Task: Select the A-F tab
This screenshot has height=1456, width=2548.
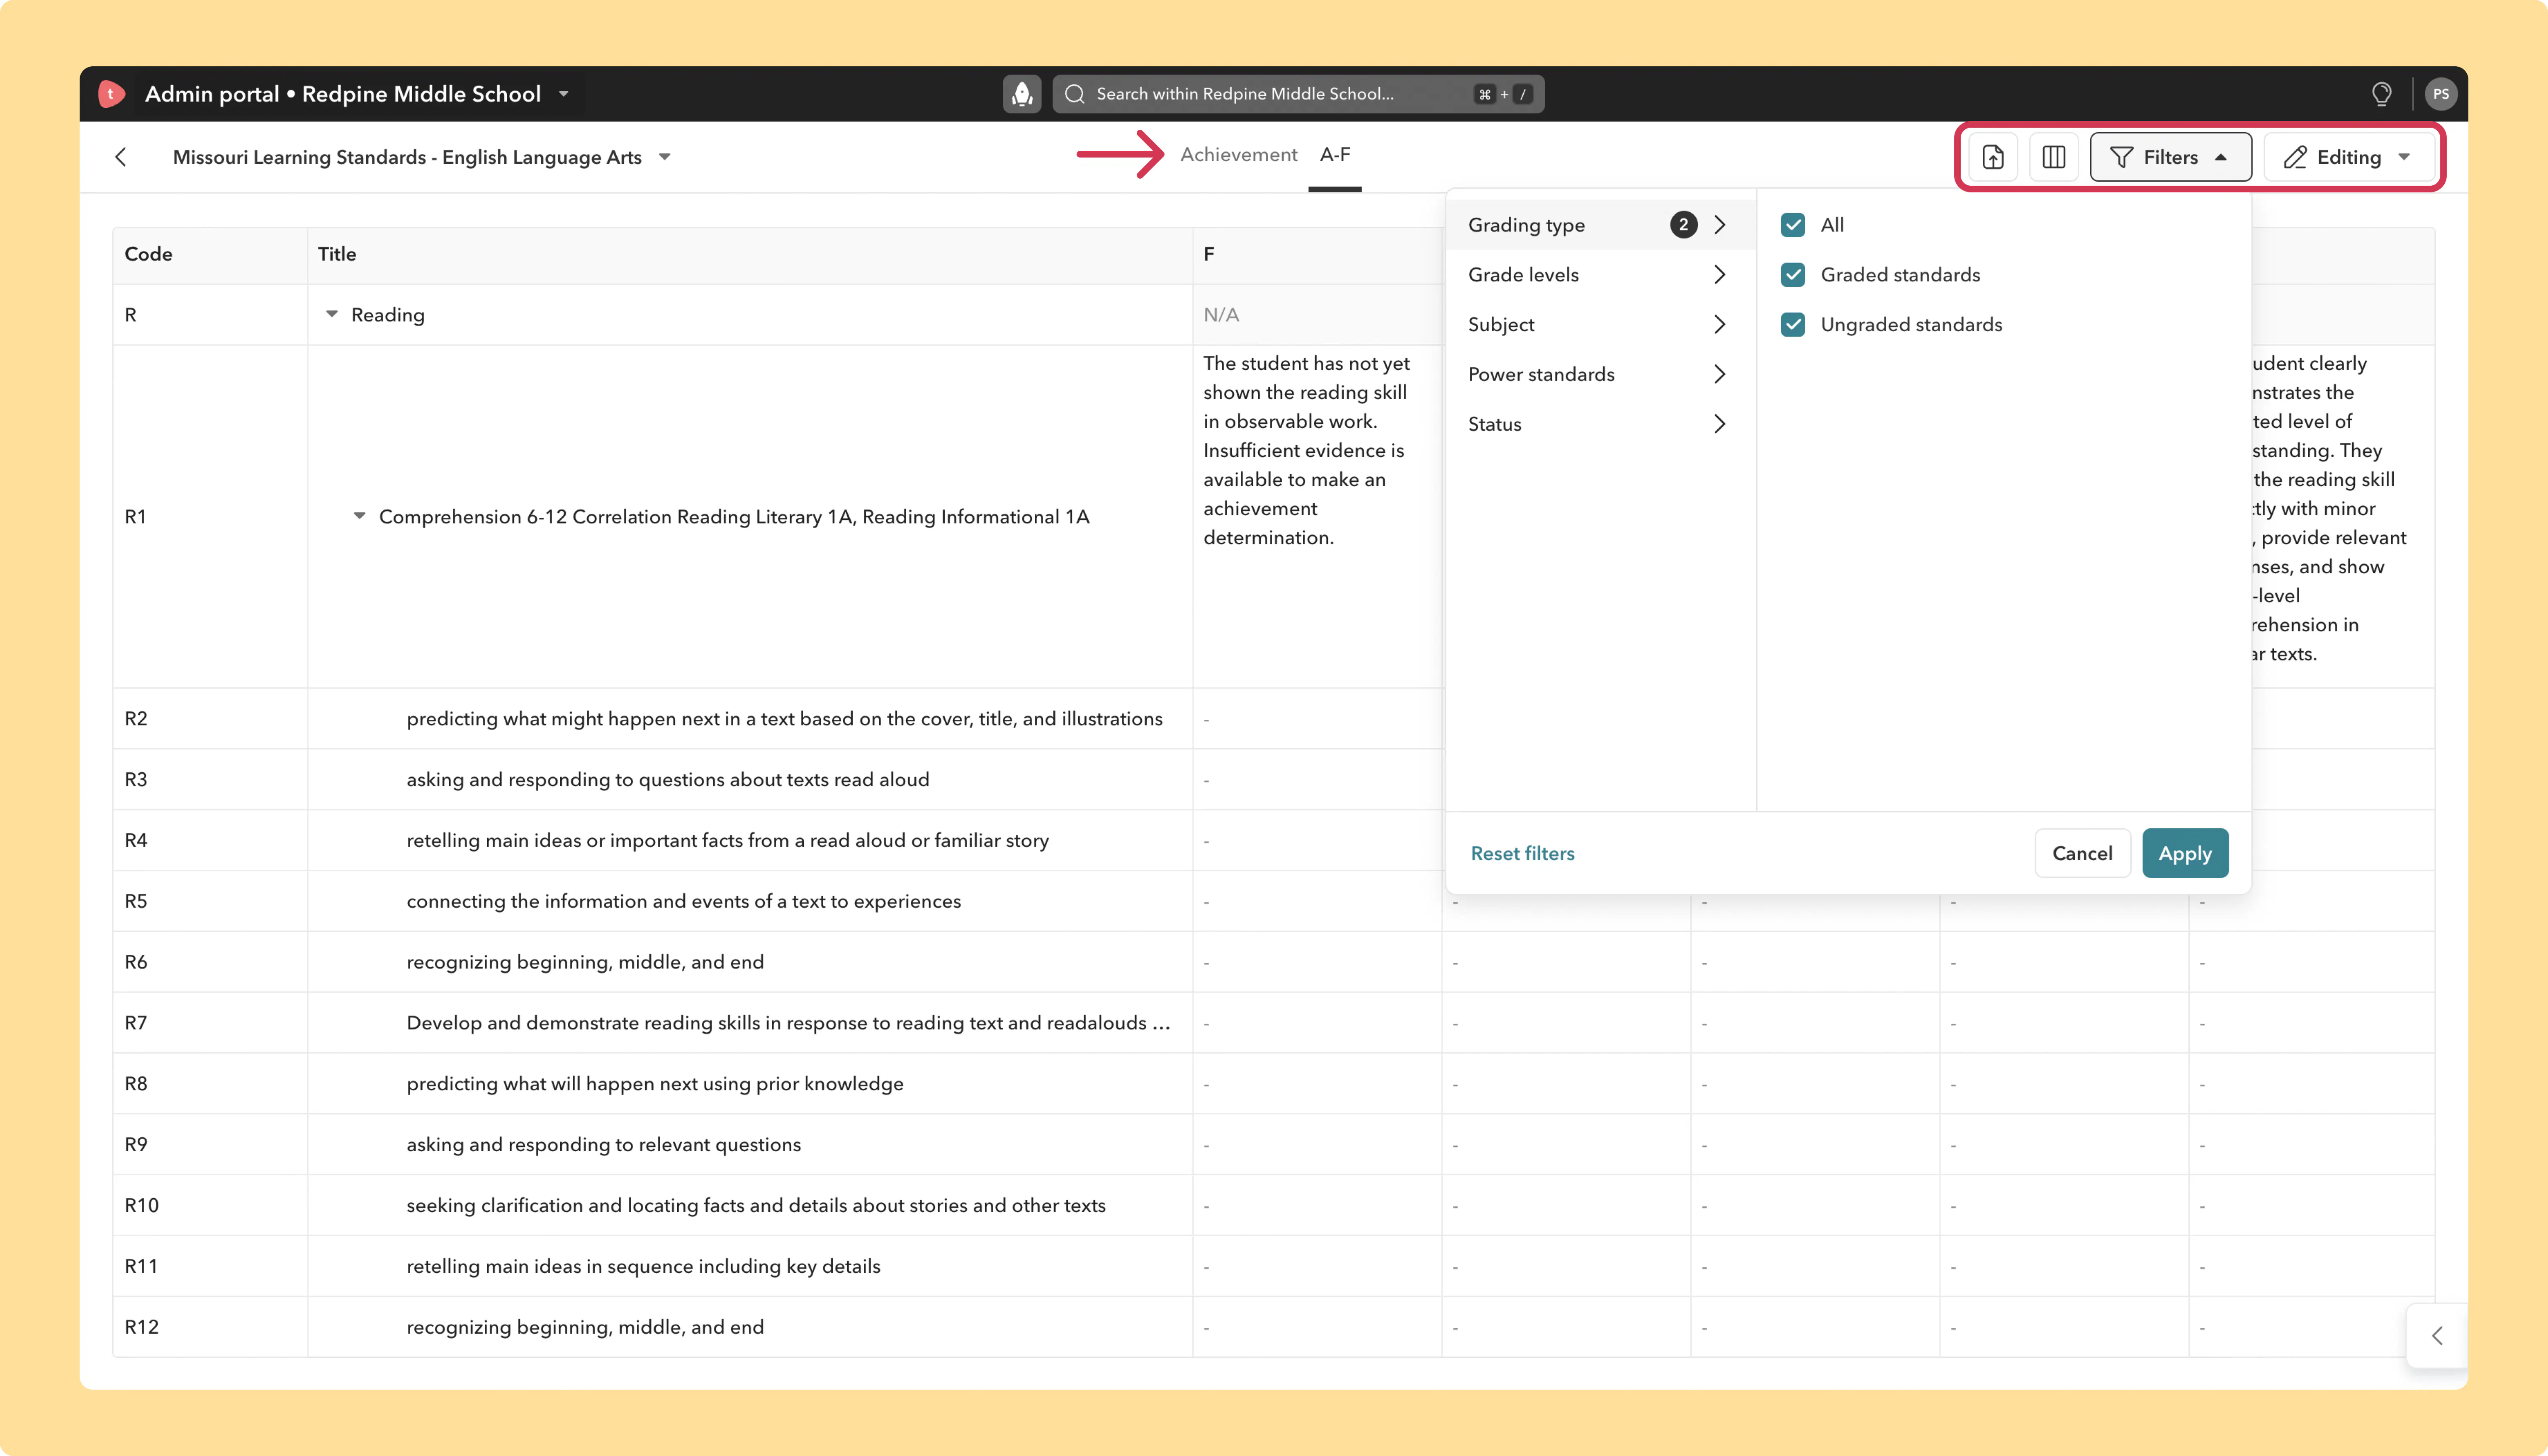Action: tap(1335, 155)
